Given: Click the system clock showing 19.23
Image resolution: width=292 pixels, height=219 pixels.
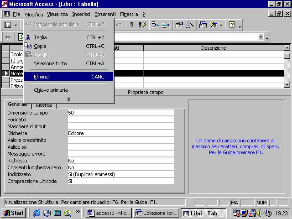Looking at the screenshot, I should click(282, 213).
